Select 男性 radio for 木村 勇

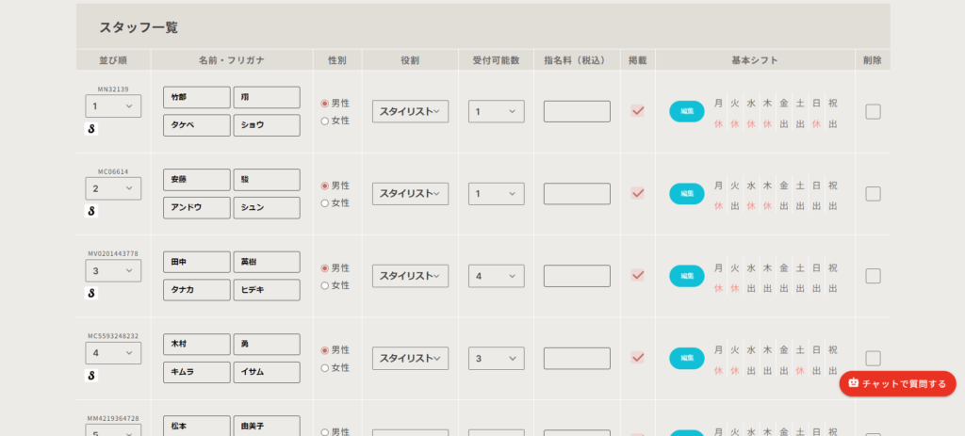pos(326,350)
